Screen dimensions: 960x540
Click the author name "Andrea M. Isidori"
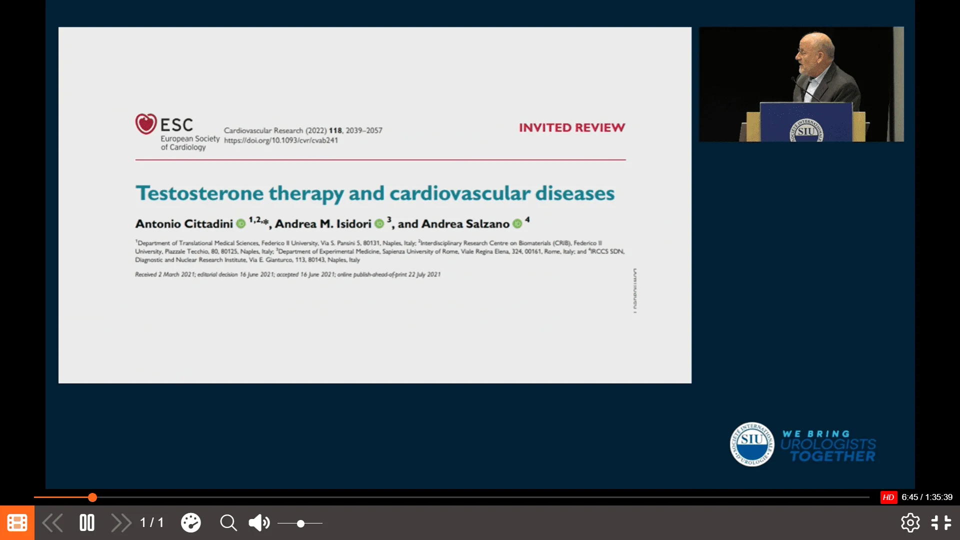[x=323, y=223]
